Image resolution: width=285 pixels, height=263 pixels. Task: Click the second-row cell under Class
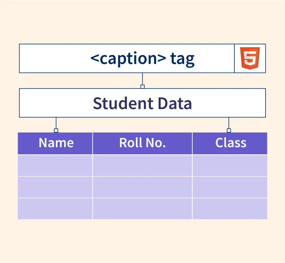(230, 187)
